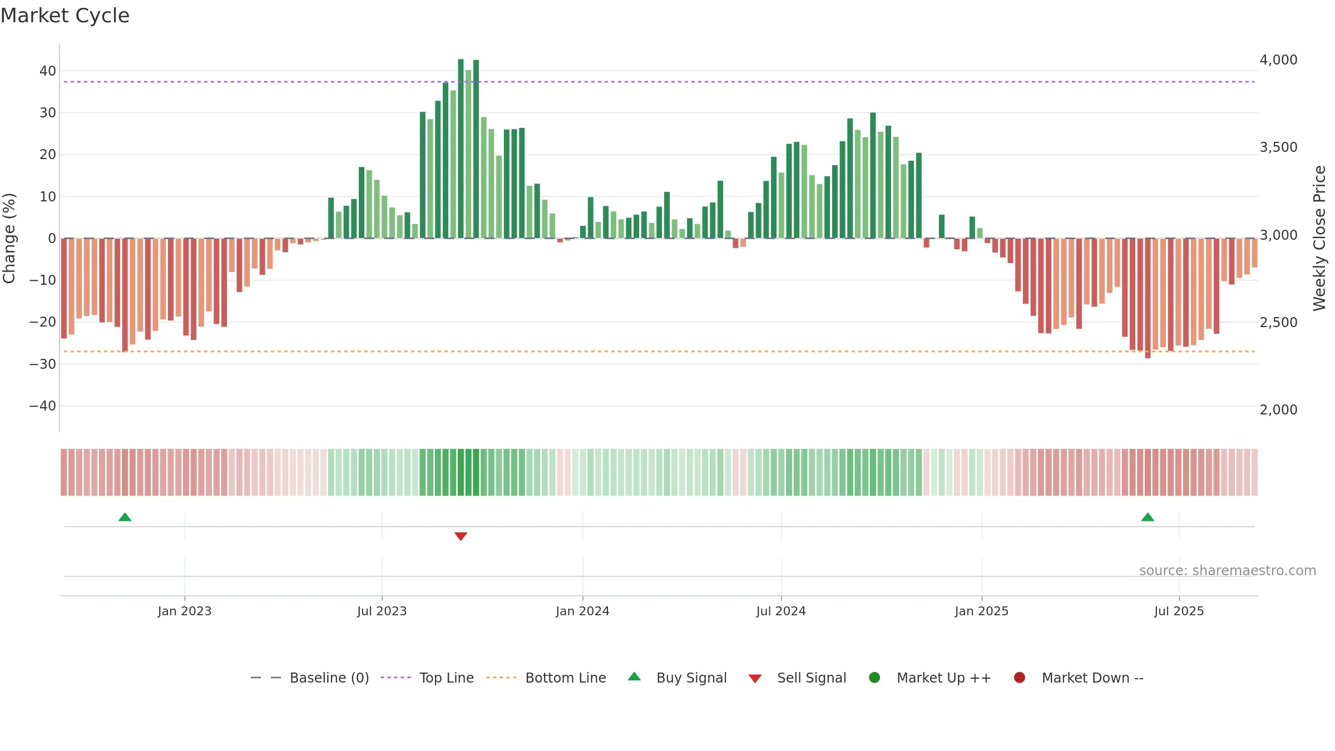The width and height of the screenshot is (1335, 751).
Task: Click the Jul 2023 axis label
Action: pos(382,611)
